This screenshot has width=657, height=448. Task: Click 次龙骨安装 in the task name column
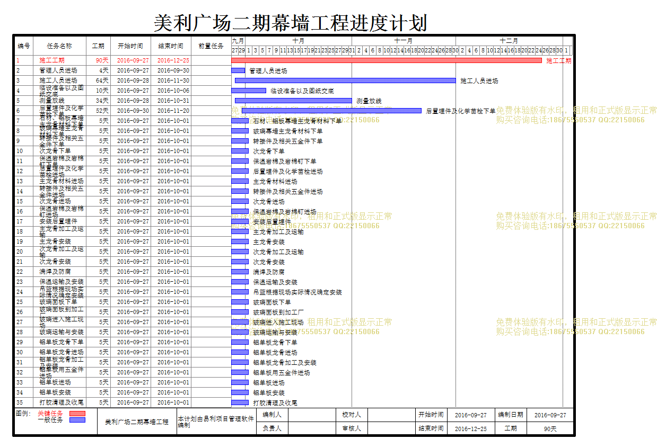55,262
